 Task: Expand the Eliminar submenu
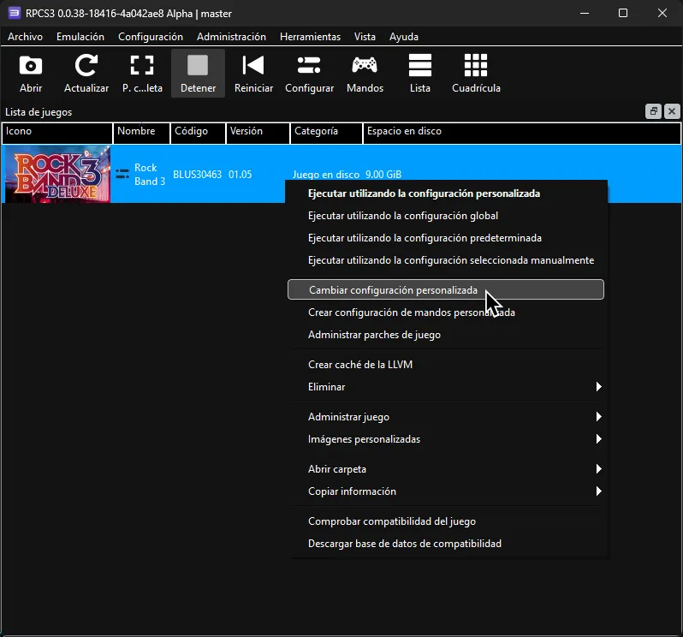pos(446,386)
